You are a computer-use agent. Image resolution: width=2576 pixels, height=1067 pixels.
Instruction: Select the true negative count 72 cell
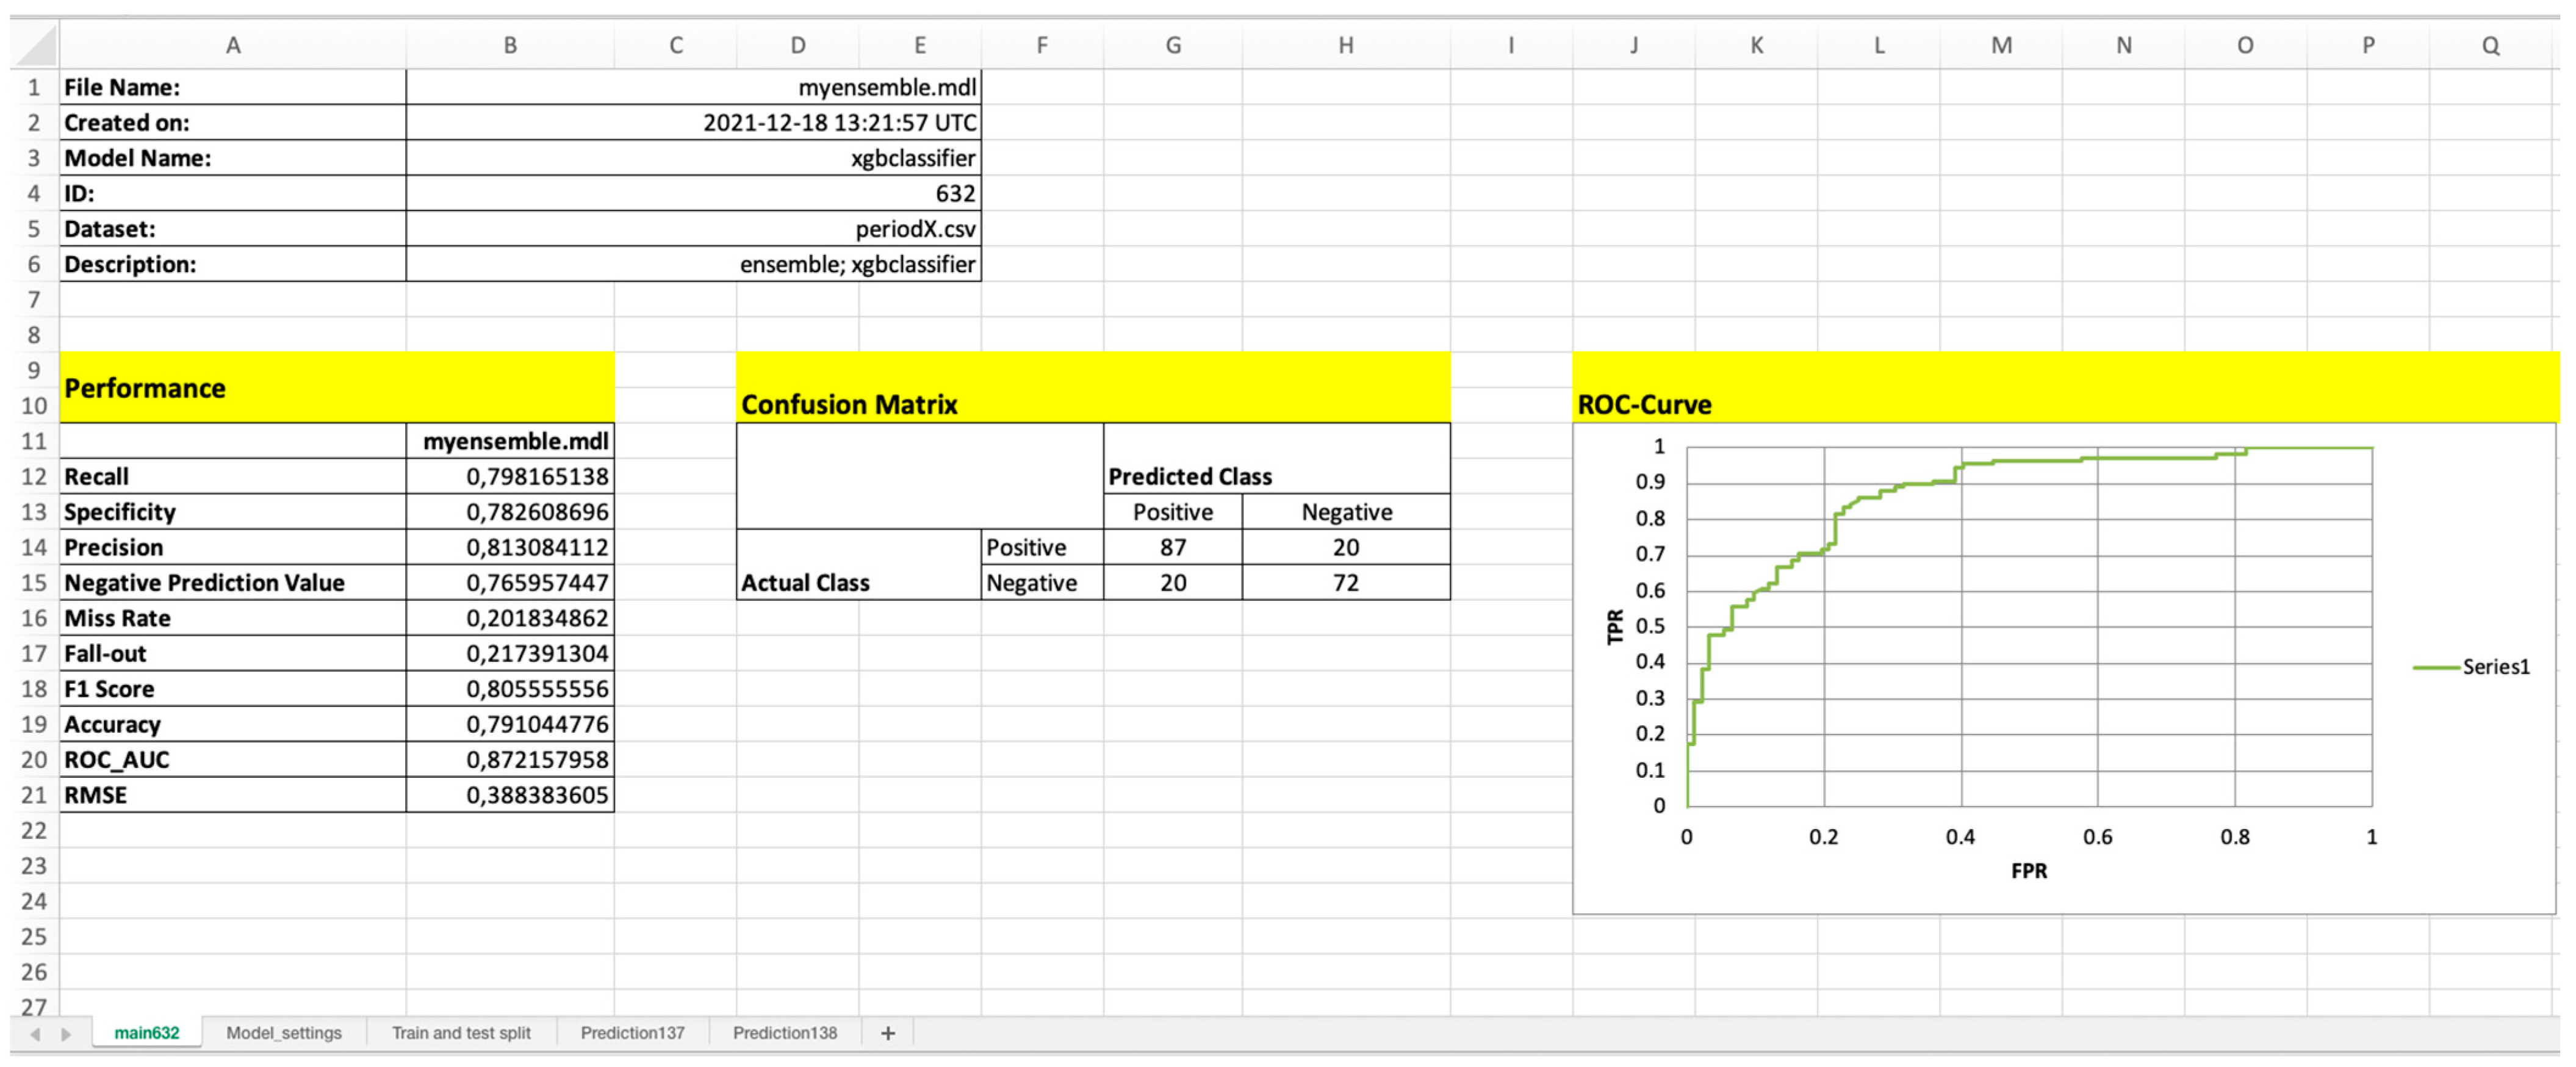[1345, 583]
